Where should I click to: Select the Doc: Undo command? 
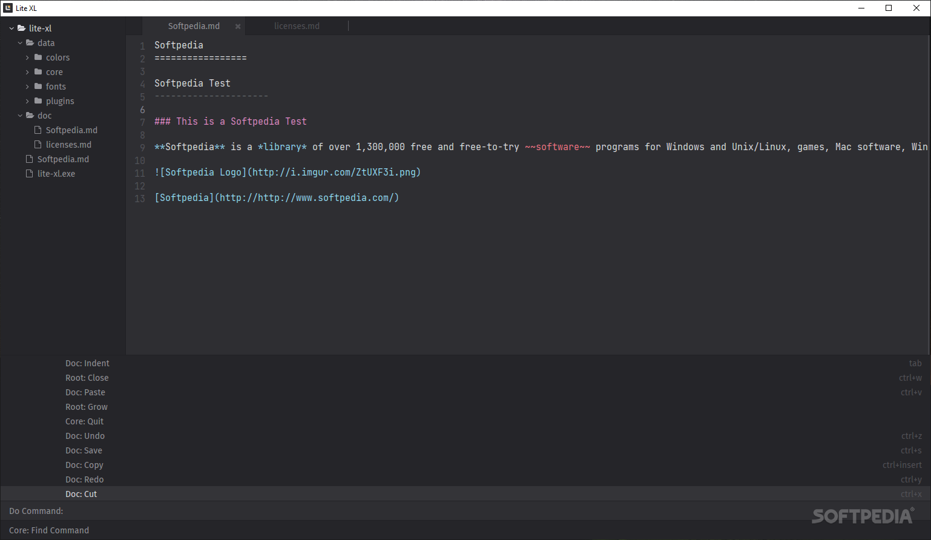[465, 436]
